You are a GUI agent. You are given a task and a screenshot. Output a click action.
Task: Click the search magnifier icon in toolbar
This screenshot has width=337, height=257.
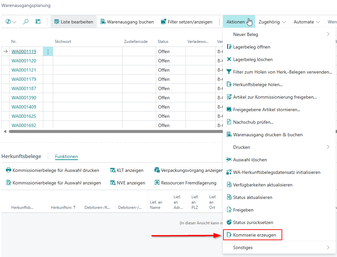[x=26, y=22]
